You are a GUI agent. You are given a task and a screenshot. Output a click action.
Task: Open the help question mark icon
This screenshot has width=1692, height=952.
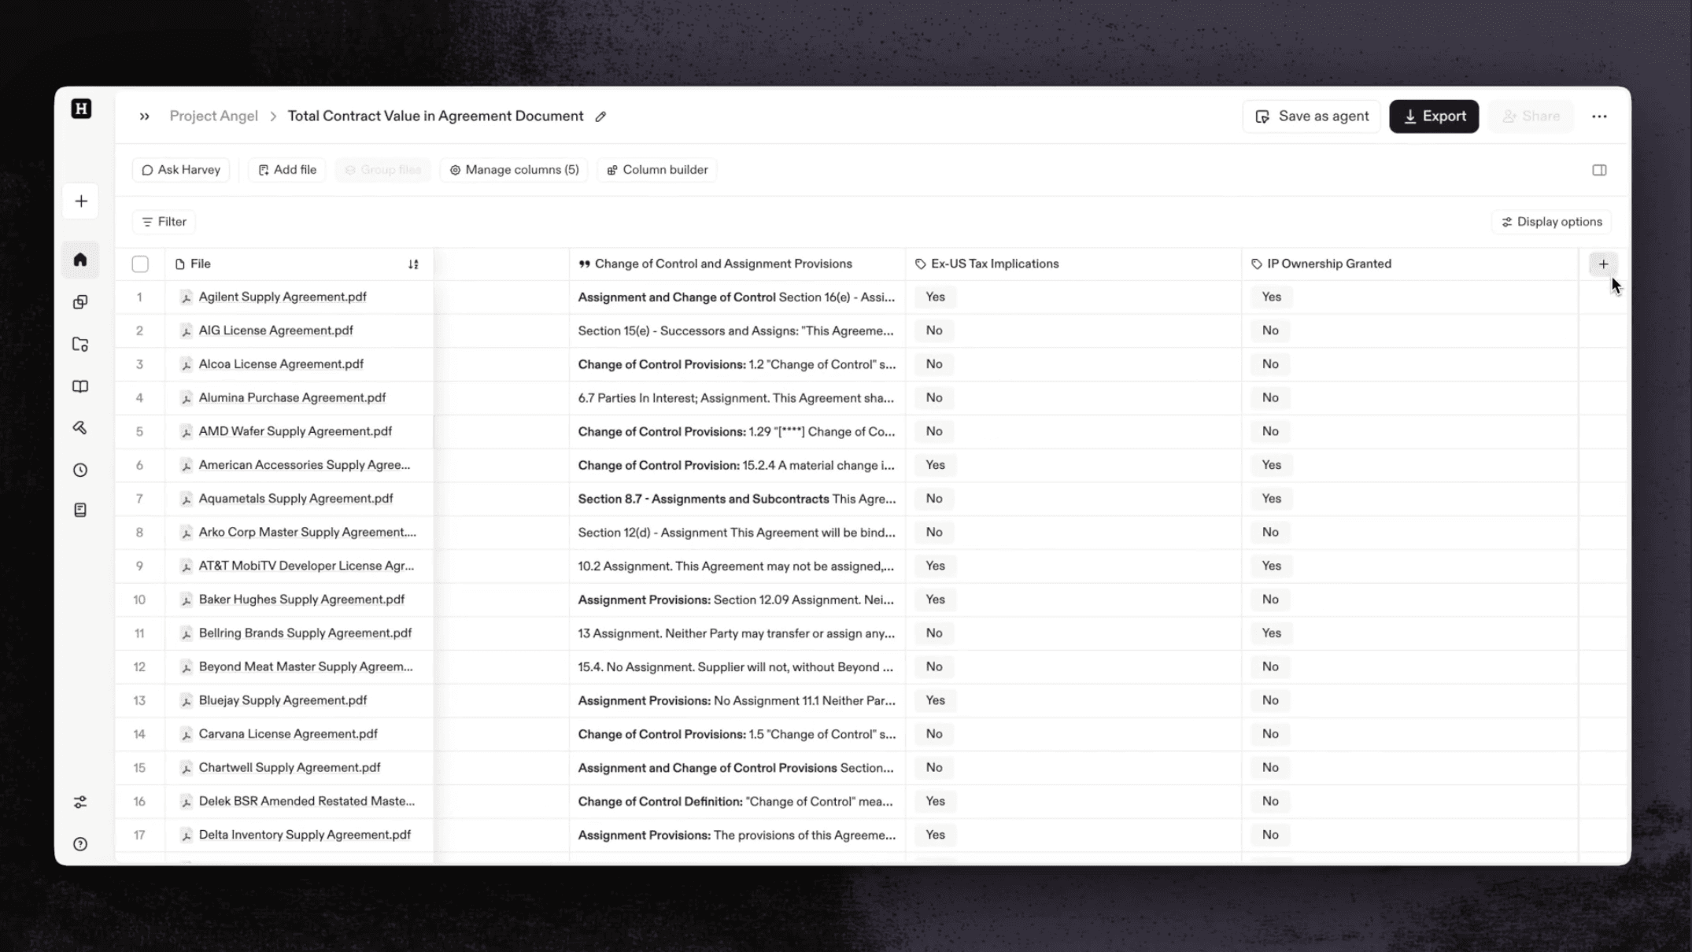80,844
